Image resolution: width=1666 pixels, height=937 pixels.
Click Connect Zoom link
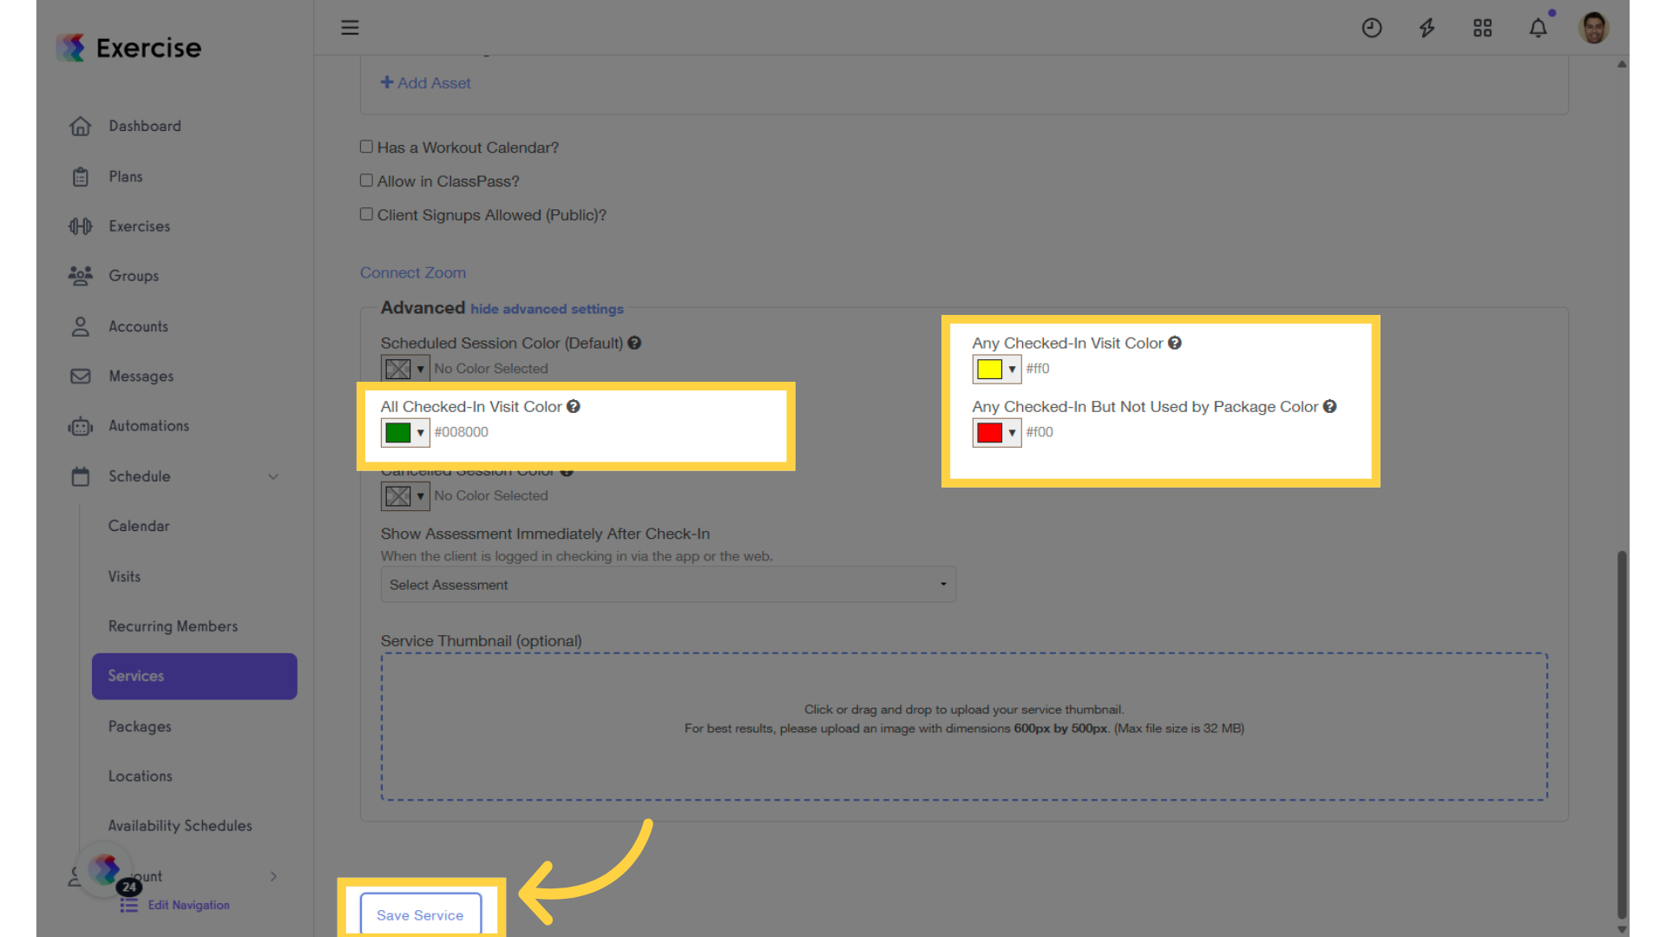413,272
